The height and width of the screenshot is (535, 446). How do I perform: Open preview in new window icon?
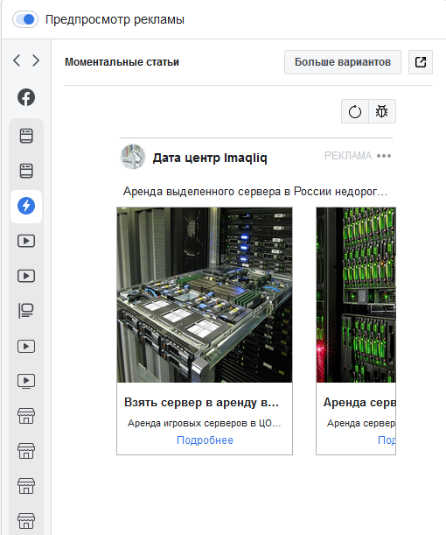coord(421,62)
